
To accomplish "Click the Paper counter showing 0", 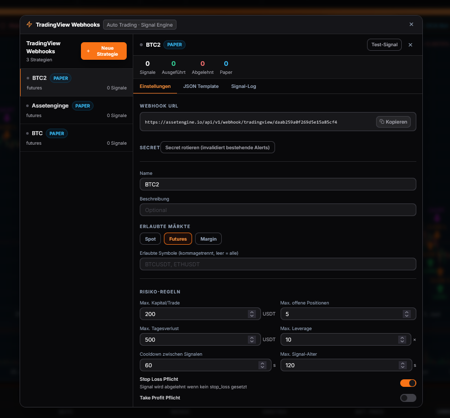I will pos(226,67).
